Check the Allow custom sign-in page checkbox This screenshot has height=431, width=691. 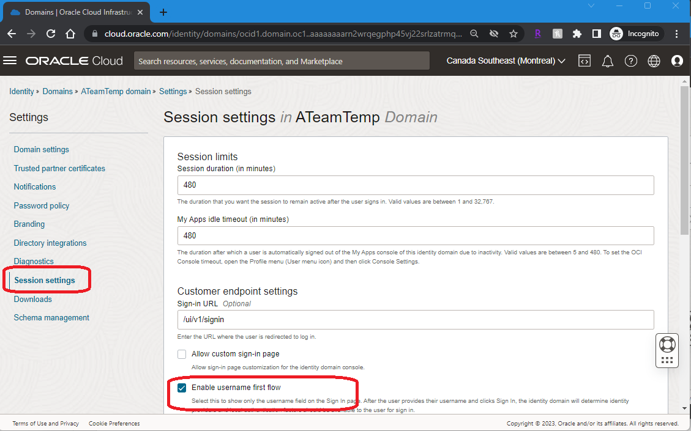(x=182, y=354)
